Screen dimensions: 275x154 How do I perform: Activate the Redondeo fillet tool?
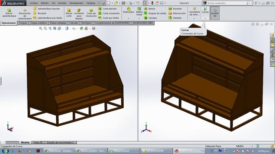(x=128, y=10)
